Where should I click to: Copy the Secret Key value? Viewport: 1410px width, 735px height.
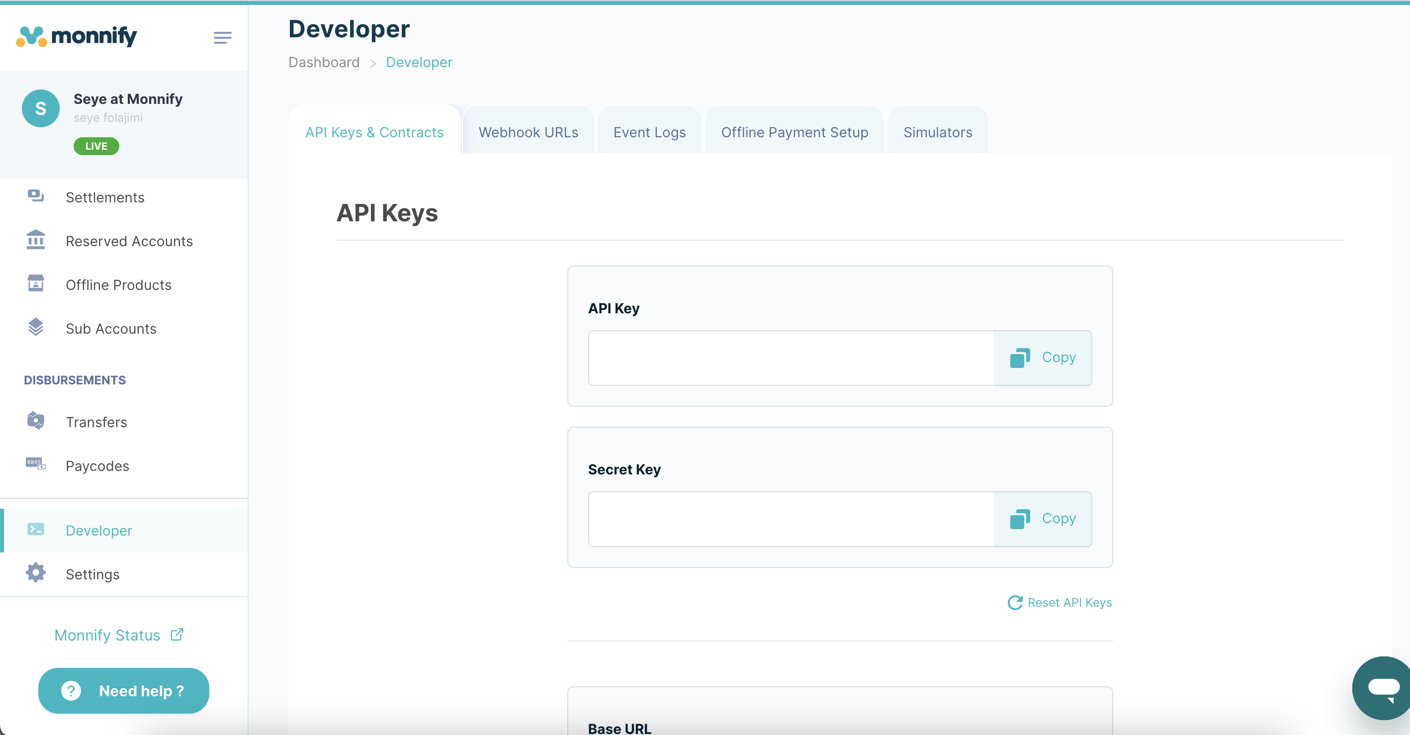[1042, 519]
